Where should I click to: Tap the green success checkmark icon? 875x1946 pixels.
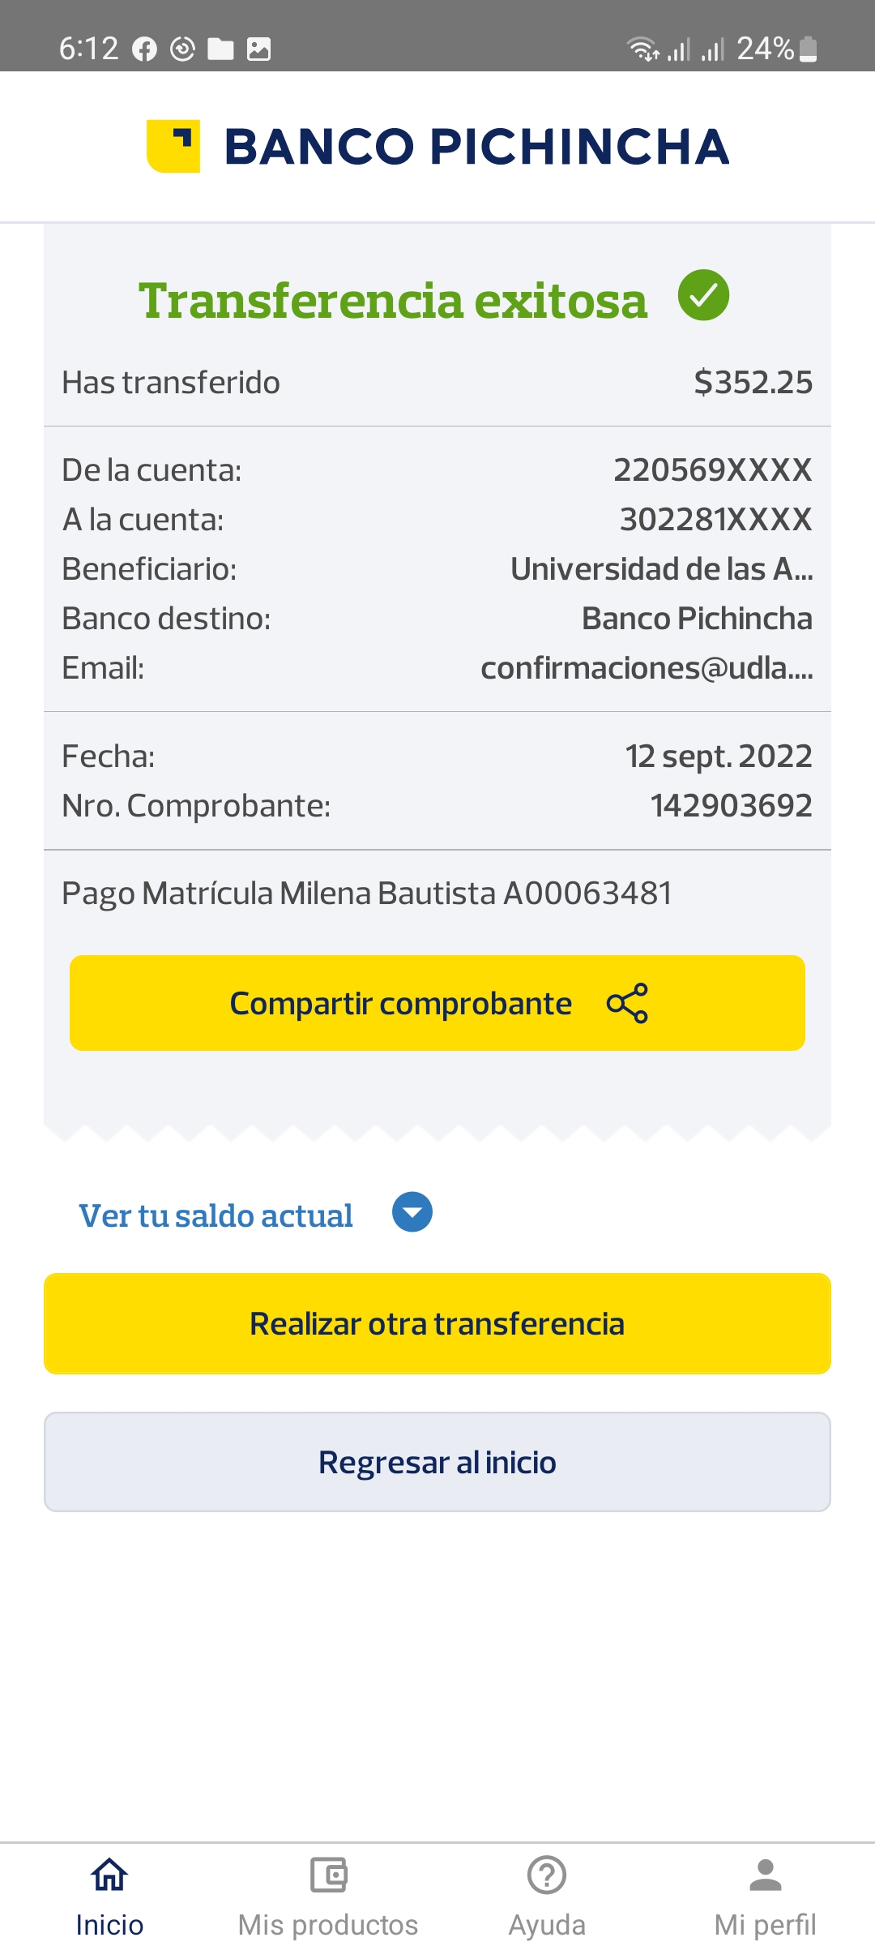pyautogui.click(x=703, y=295)
